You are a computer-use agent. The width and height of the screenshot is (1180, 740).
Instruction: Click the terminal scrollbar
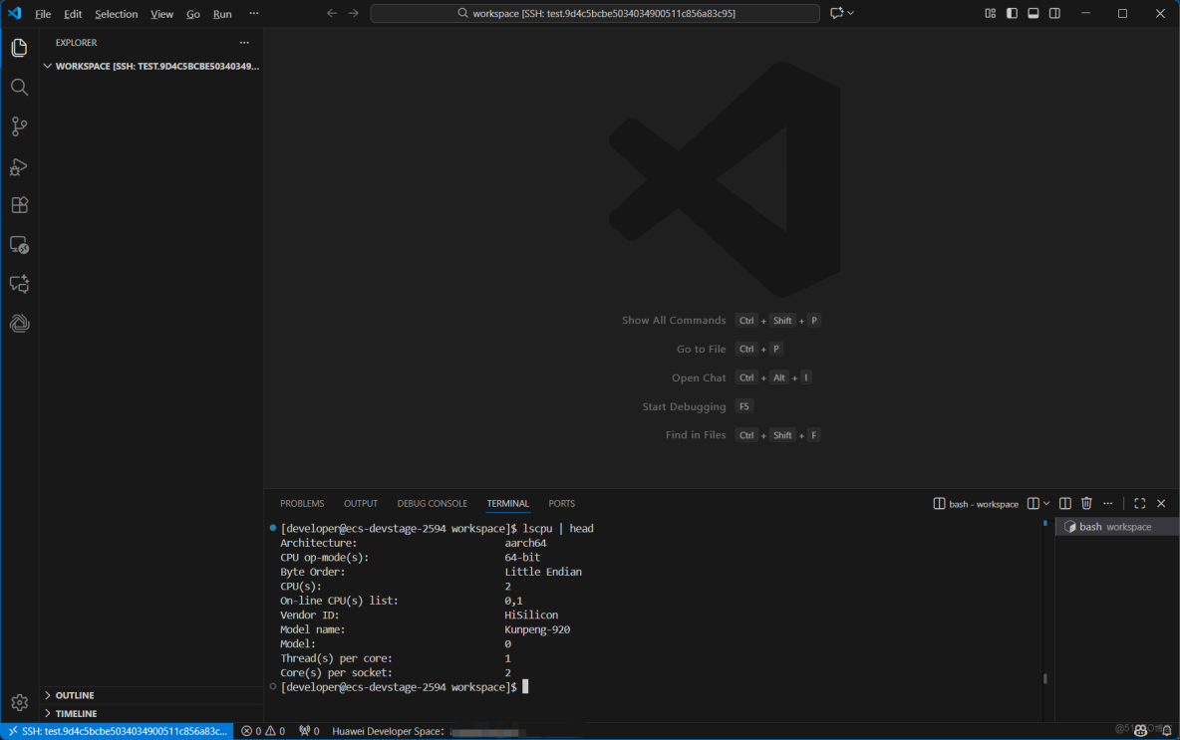1045,678
